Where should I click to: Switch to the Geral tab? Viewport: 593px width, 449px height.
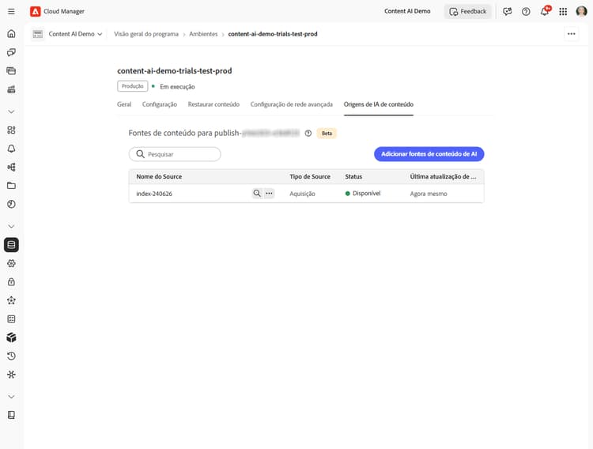124,104
